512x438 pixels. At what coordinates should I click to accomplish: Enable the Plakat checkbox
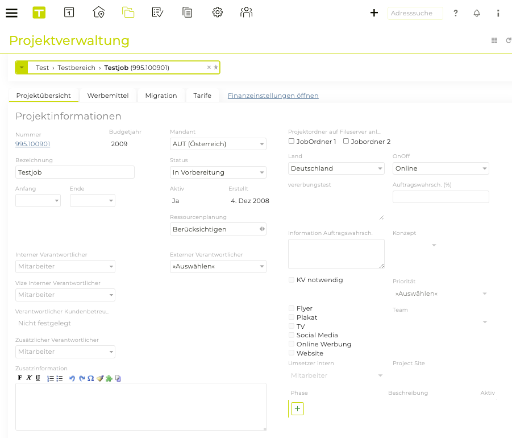(292, 317)
